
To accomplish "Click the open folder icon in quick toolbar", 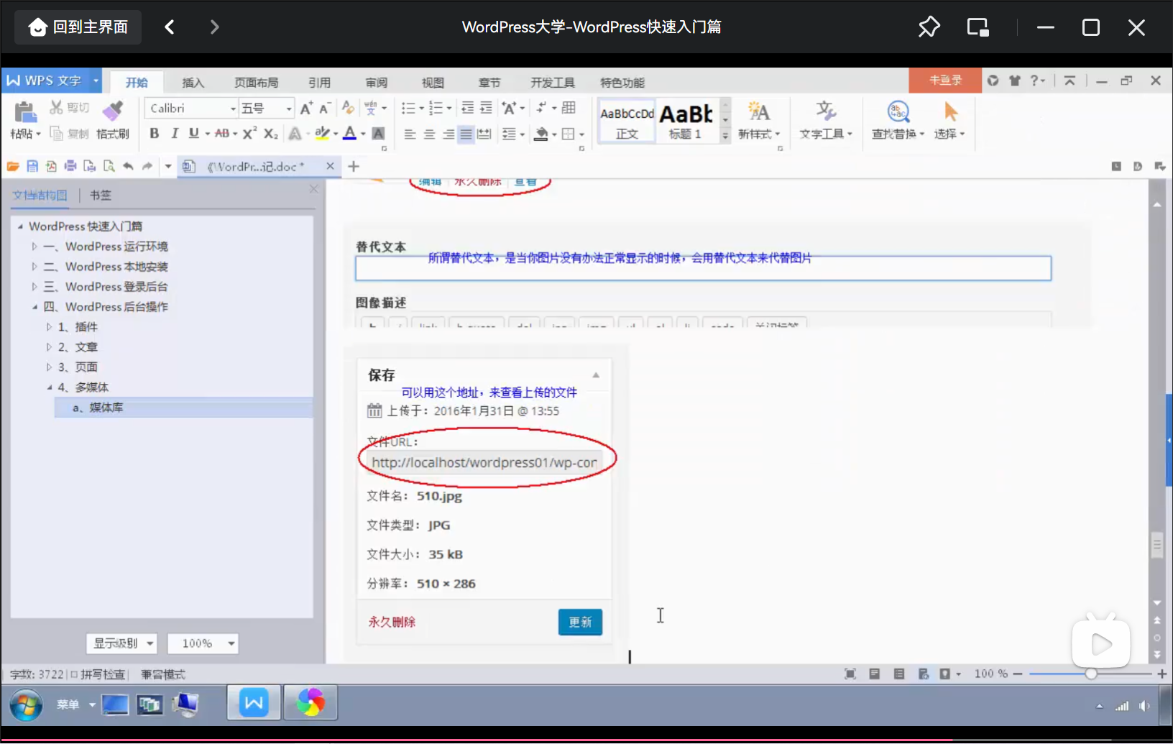I will pos(13,167).
